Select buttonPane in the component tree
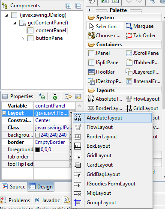 coord(45,38)
